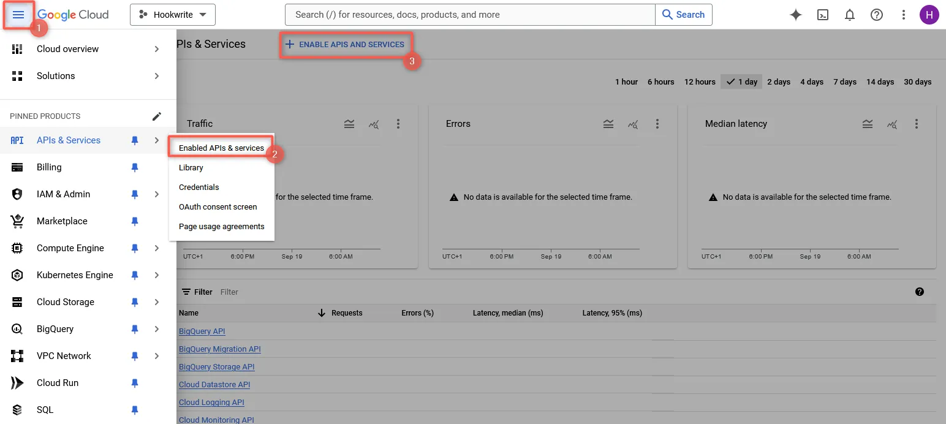Click the Compute Engine chip icon
Viewport: 946px width, 424px height.
click(x=17, y=248)
